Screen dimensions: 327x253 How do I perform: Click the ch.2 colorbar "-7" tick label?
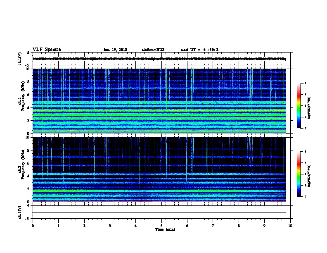pyautogui.click(x=305, y=197)
